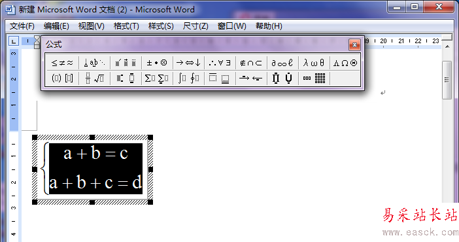Click the Word document icon in title bar
459x242 pixels.
tap(10, 10)
